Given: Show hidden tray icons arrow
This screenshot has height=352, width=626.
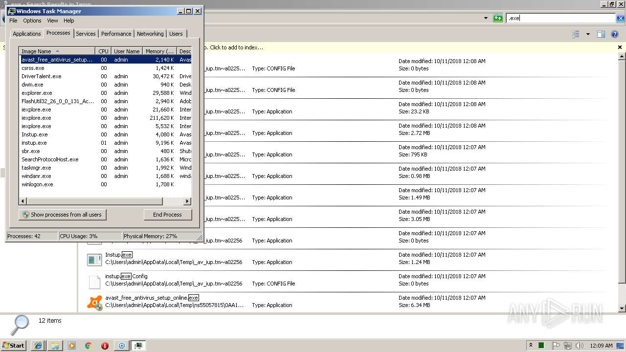Looking at the screenshot, I should click(x=531, y=345).
